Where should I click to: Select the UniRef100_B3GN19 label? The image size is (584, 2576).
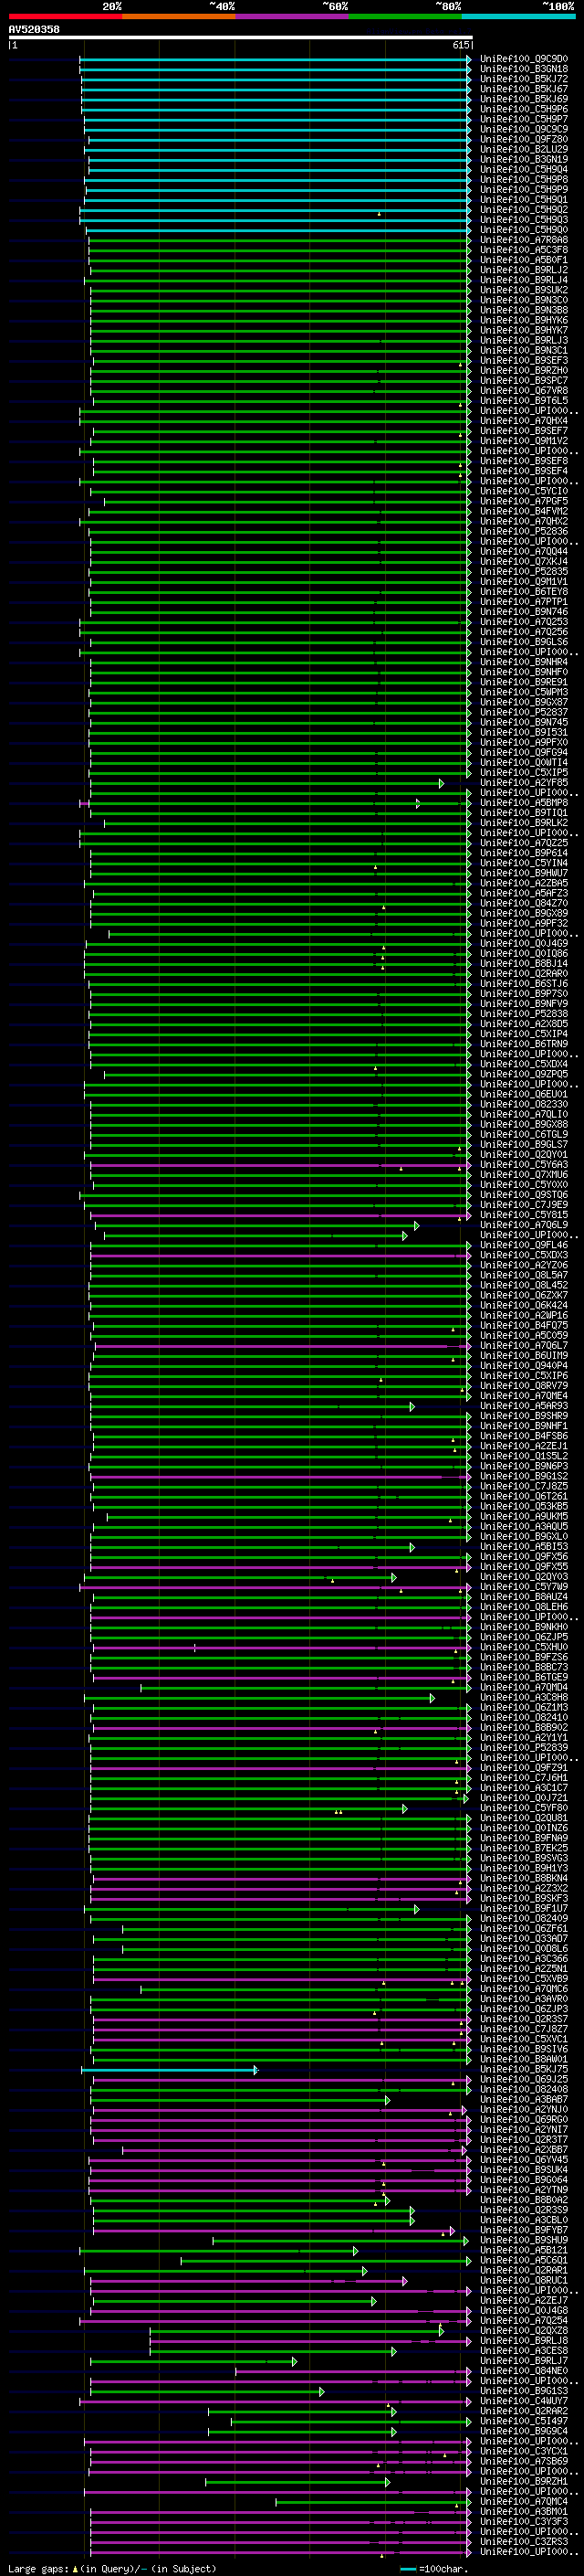click(x=524, y=159)
